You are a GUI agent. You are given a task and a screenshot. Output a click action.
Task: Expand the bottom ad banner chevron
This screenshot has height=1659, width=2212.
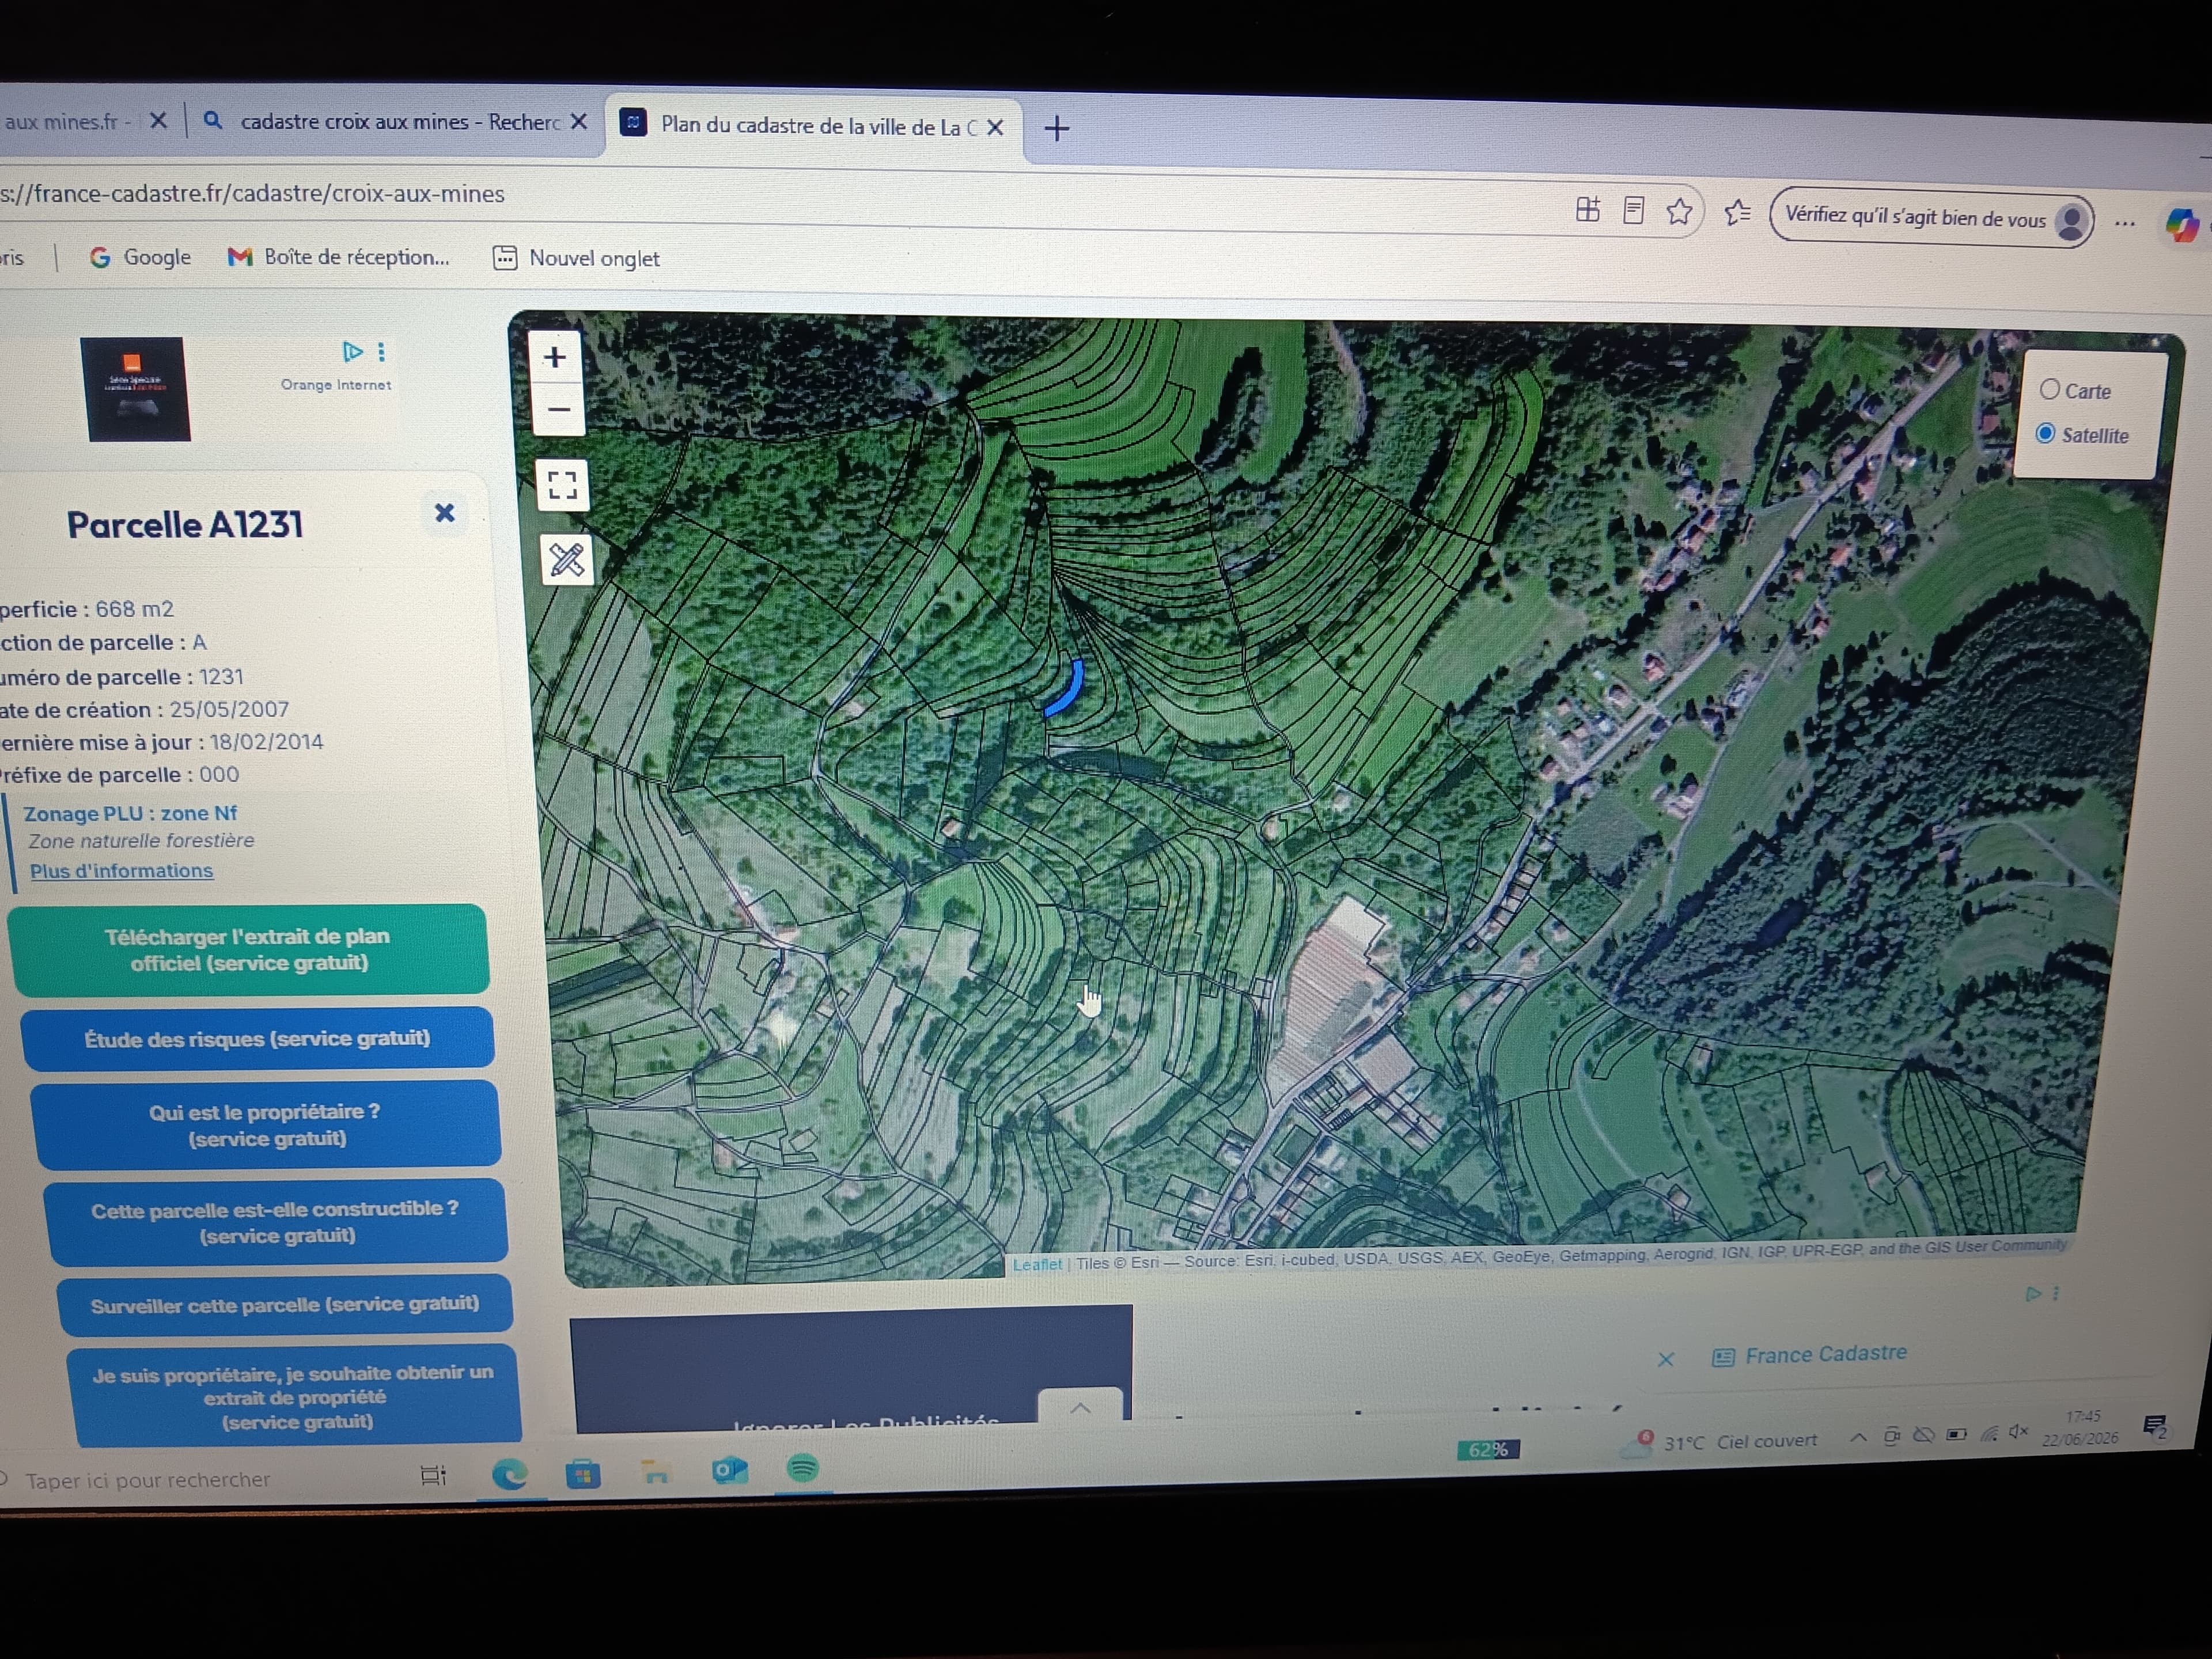[x=1081, y=1406]
